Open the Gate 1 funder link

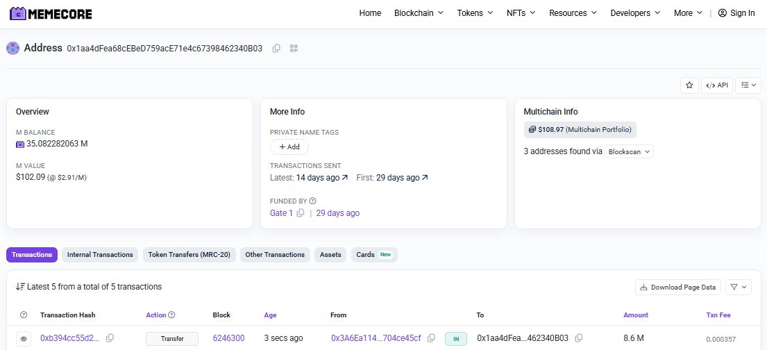click(x=281, y=213)
